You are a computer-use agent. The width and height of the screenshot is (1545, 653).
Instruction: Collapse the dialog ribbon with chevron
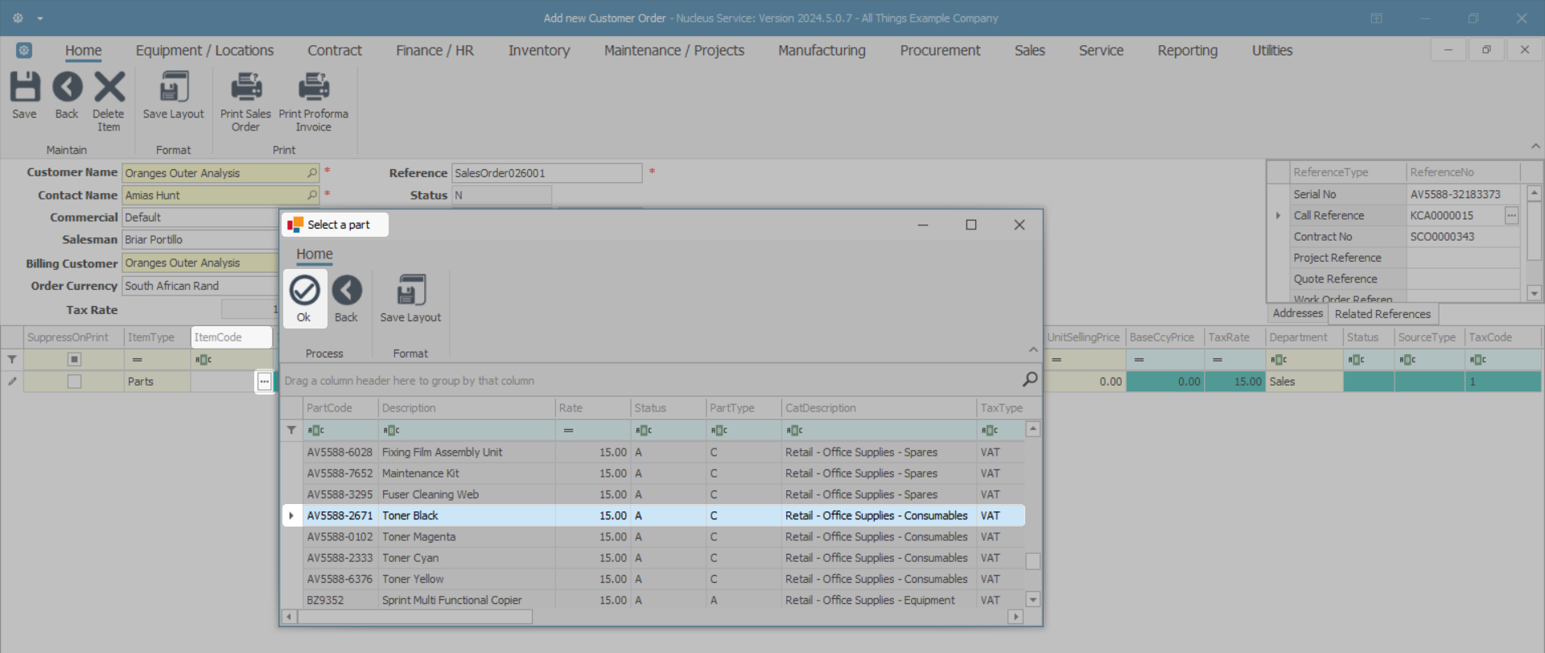[1033, 349]
